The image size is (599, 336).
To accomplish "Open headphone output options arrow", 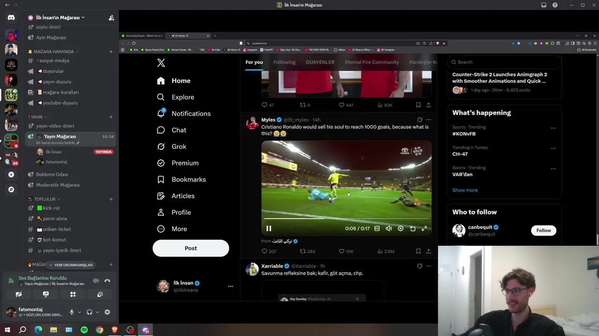I will [x=97, y=312].
